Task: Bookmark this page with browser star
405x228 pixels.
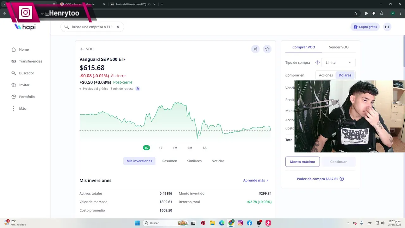Action: point(356,13)
